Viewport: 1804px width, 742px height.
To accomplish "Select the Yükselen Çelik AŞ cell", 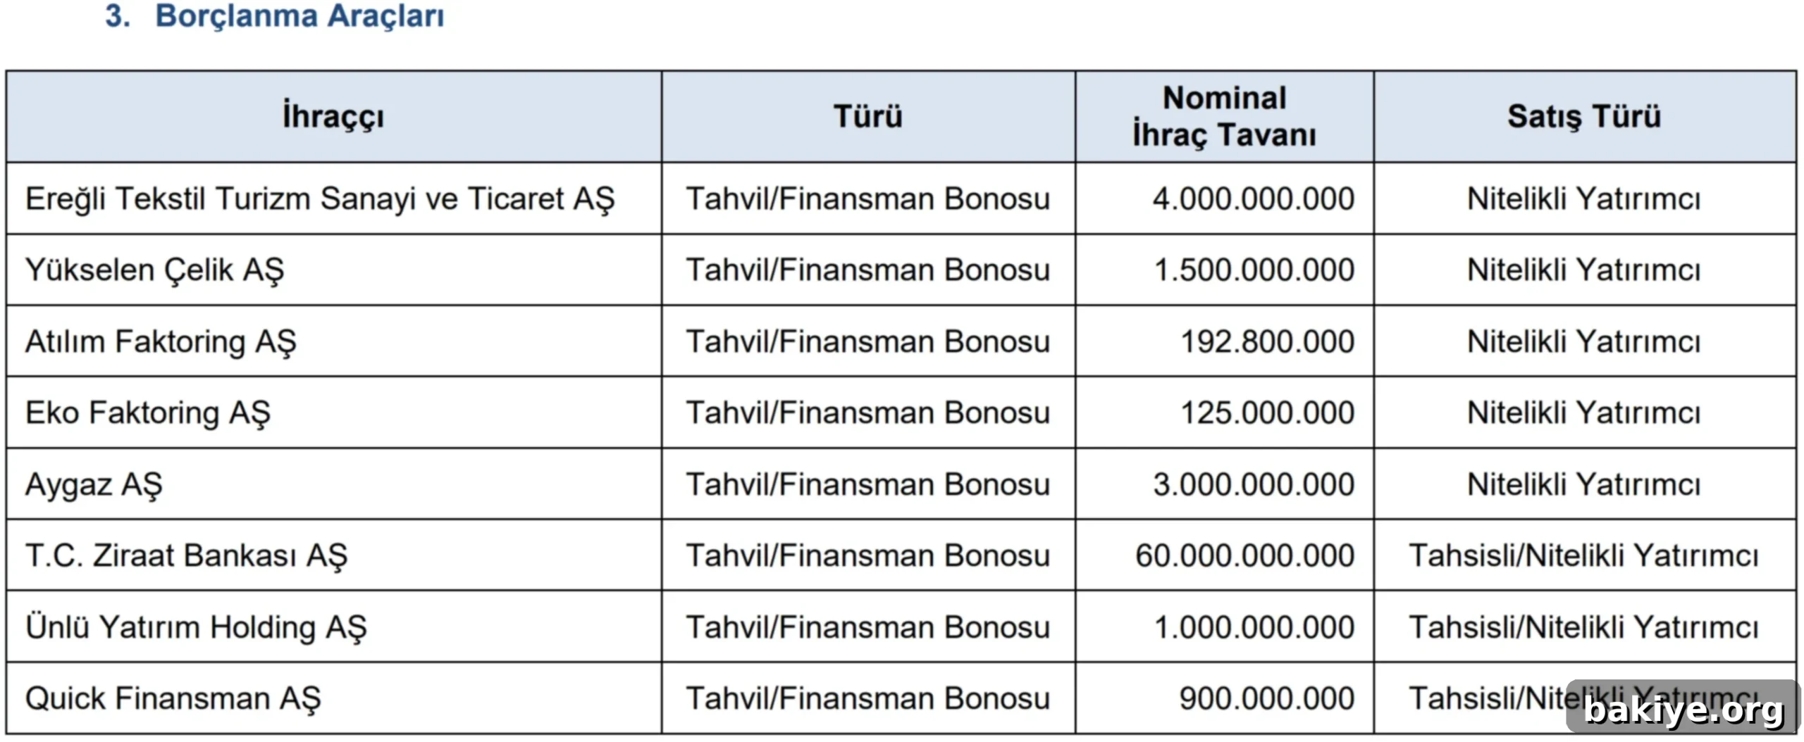I will 334,270.
